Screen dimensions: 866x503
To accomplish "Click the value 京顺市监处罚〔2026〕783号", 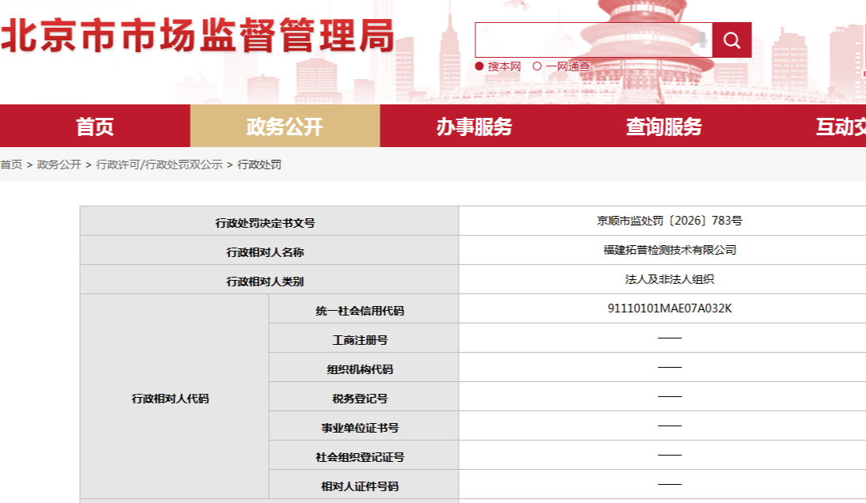I will click(669, 221).
